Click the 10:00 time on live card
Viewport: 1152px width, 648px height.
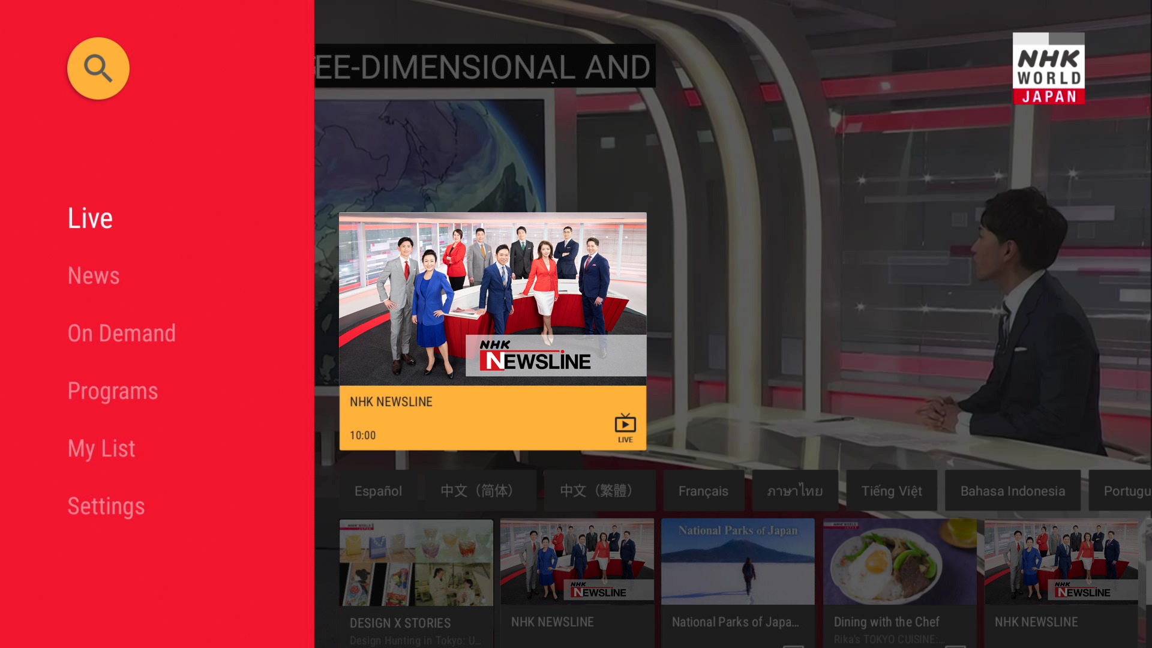click(362, 435)
